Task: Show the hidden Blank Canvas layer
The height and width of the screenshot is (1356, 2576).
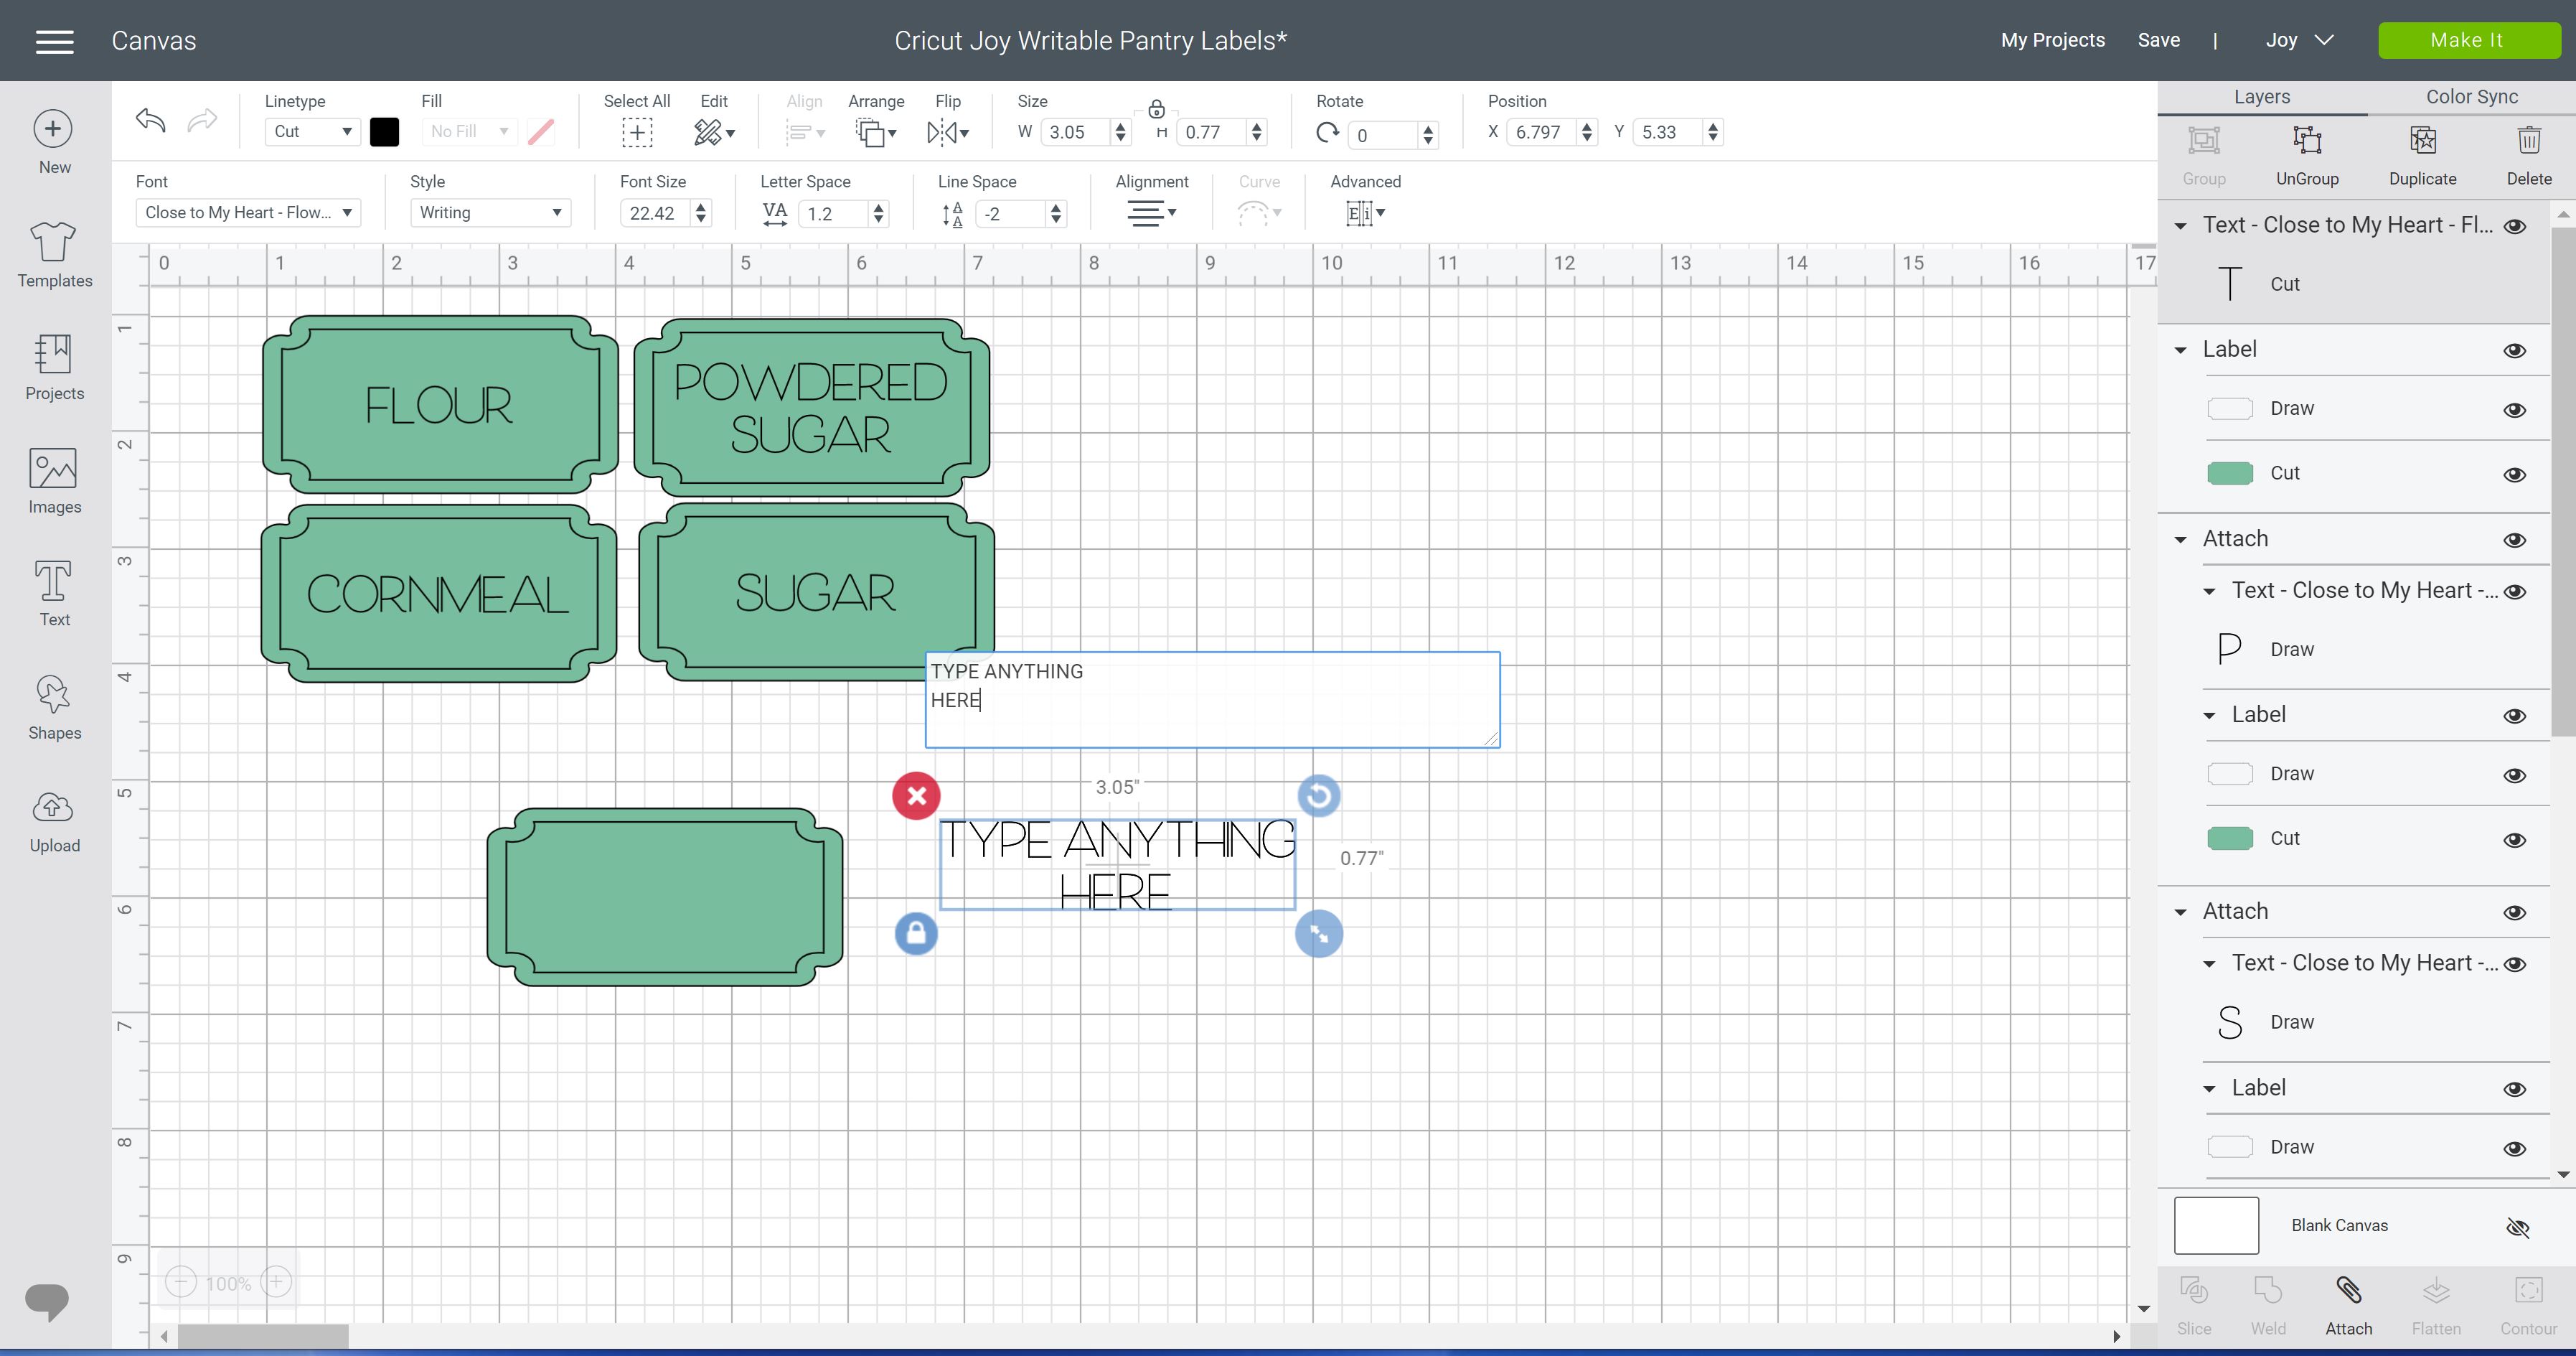Action: (x=2517, y=1227)
